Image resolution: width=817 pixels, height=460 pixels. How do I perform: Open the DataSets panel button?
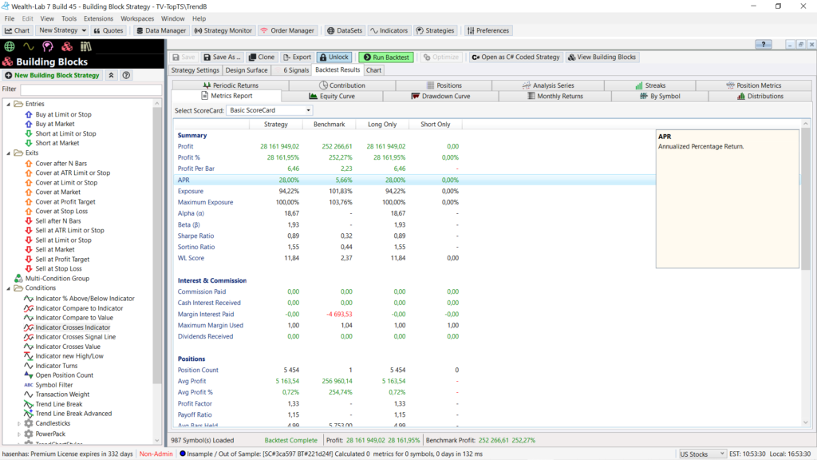tap(345, 30)
